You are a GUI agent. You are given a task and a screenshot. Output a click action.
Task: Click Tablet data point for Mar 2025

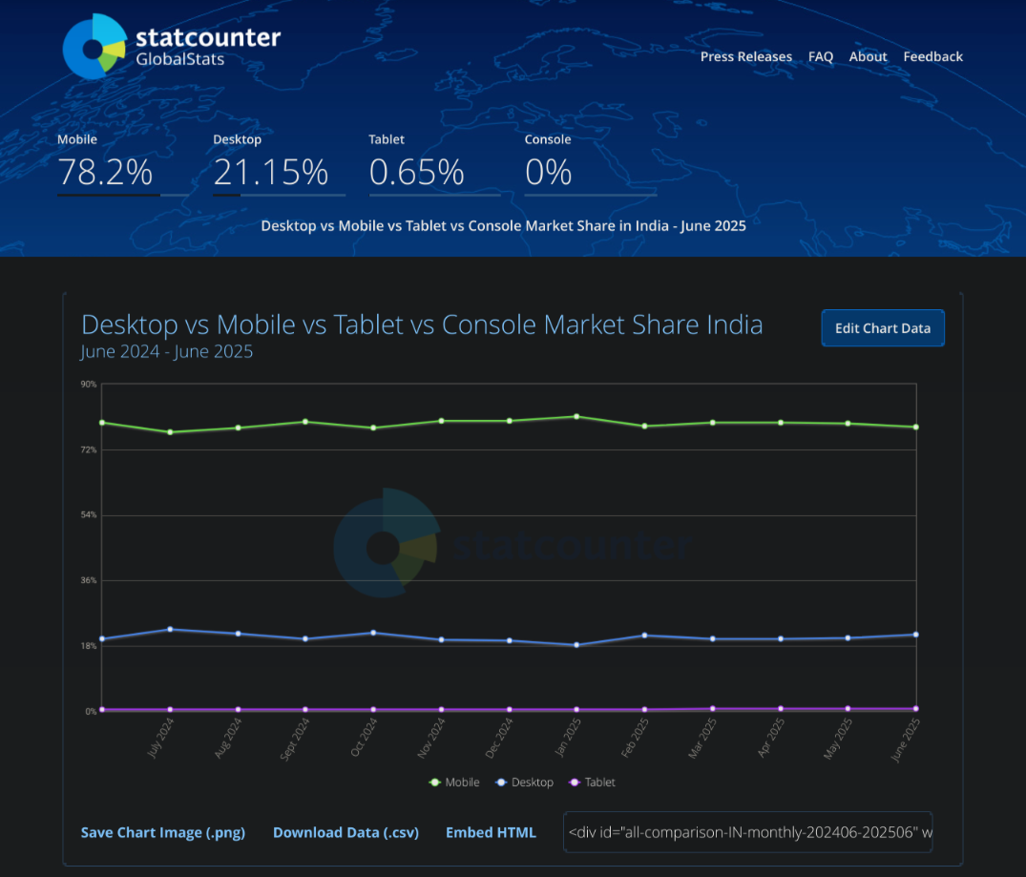(x=713, y=708)
